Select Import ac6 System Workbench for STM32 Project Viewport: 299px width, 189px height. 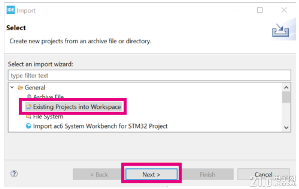[x=100, y=126]
